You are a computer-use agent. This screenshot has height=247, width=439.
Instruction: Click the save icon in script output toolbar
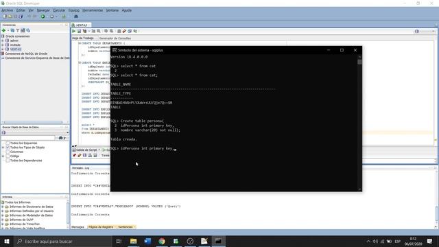[x=84, y=156]
